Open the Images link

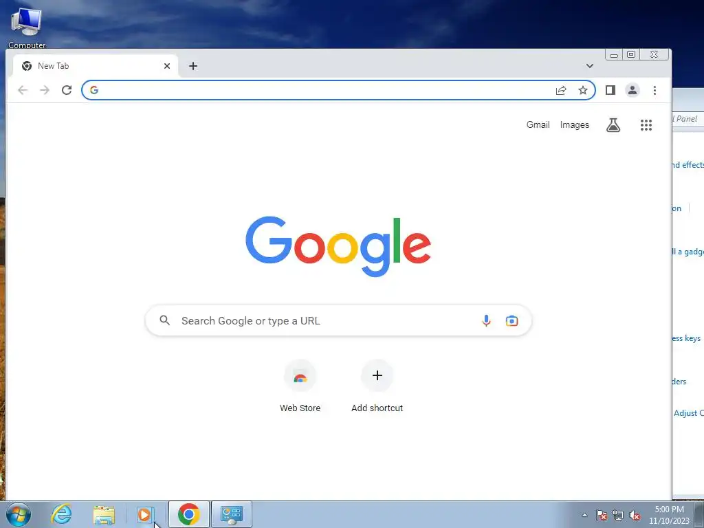point(575,125)
